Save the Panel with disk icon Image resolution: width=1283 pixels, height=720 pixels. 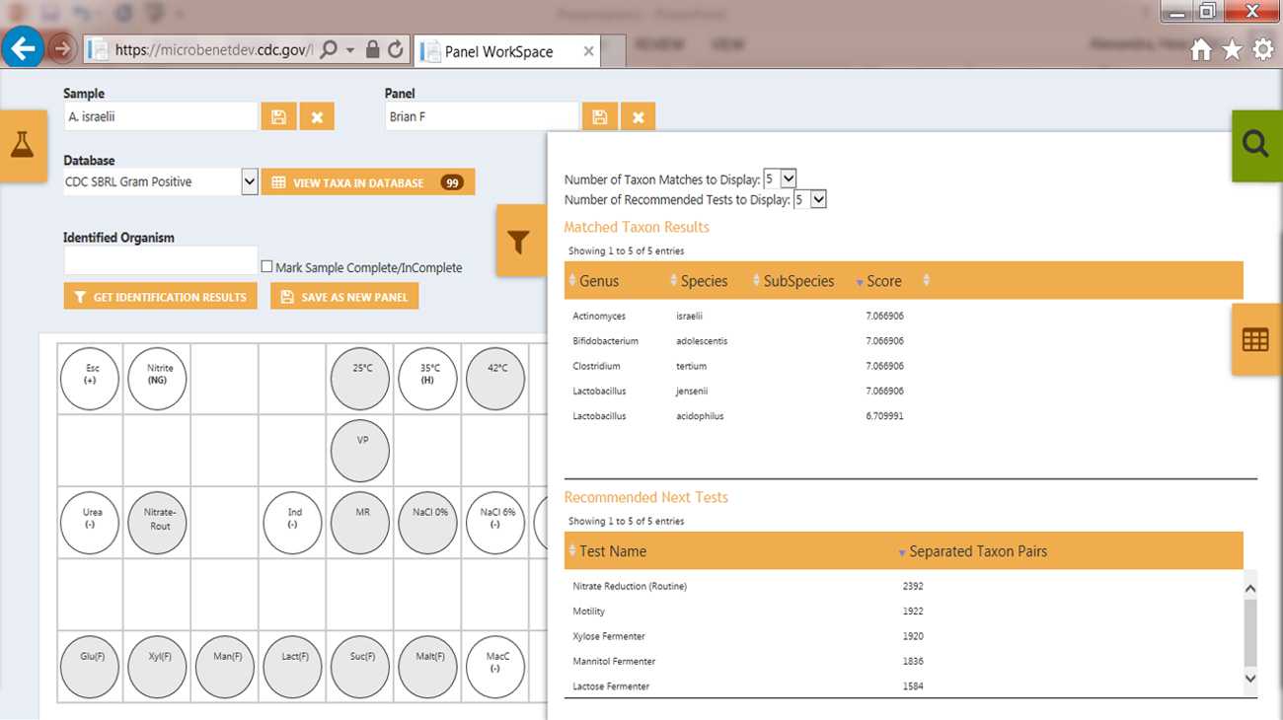(599, 117)
